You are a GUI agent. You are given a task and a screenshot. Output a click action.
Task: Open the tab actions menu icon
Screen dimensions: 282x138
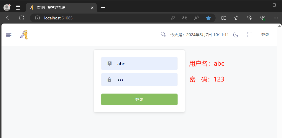point(18,8)
